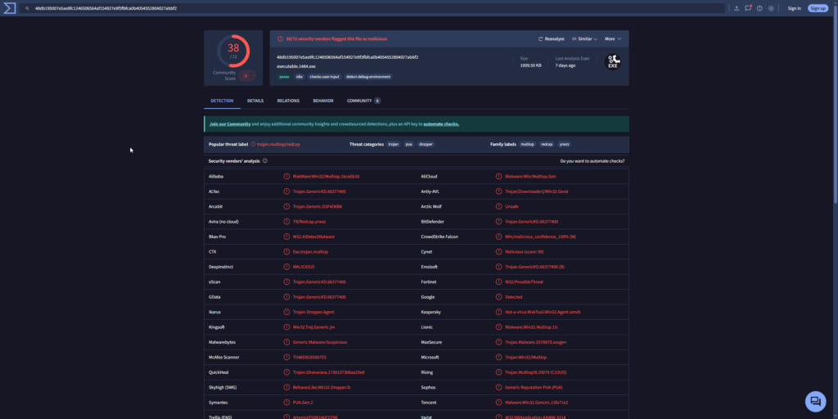This screenshot has width=838, height=419.
Task: Click 'Do you want to automate checks?'
Action: tap(592, 161)
